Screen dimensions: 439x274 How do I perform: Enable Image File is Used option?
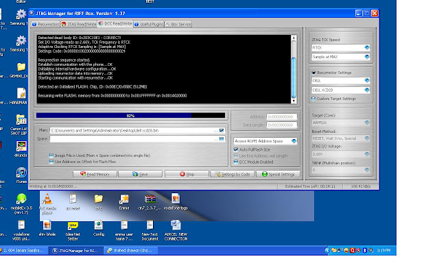pyautogui.click(x=51, y=155)
